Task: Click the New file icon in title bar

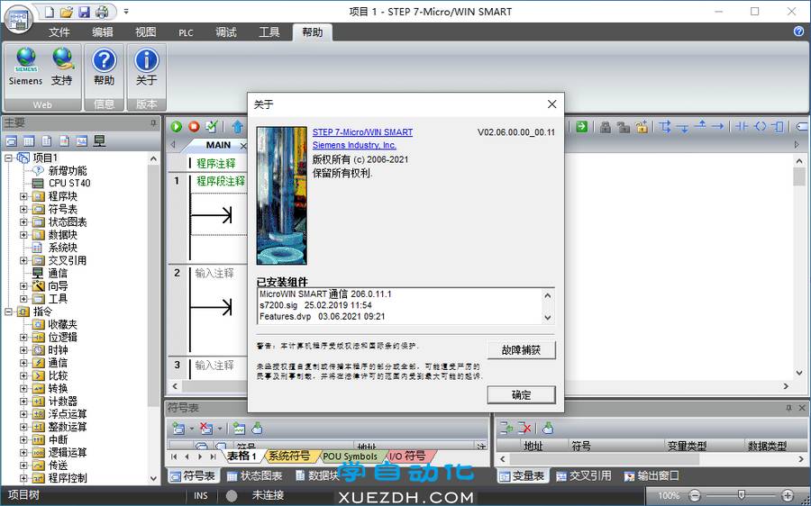Action: 48,12
